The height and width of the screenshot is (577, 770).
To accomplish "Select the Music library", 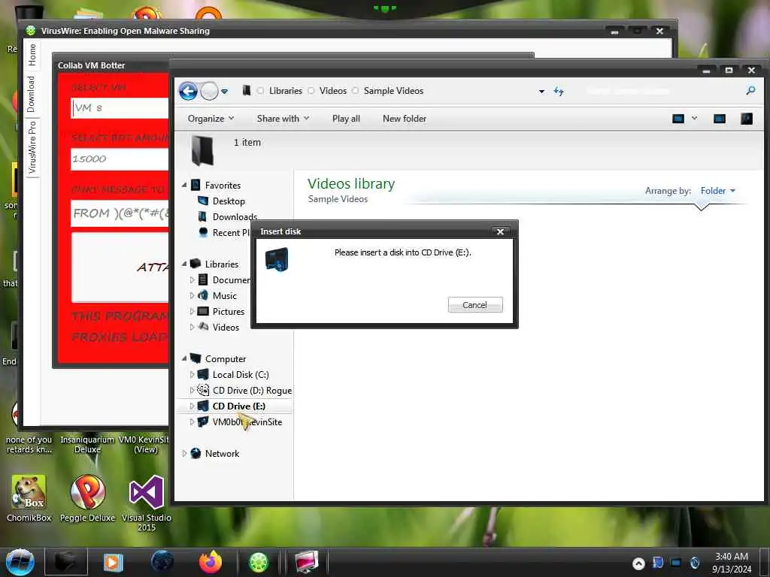I will click(x=224, y=296).
